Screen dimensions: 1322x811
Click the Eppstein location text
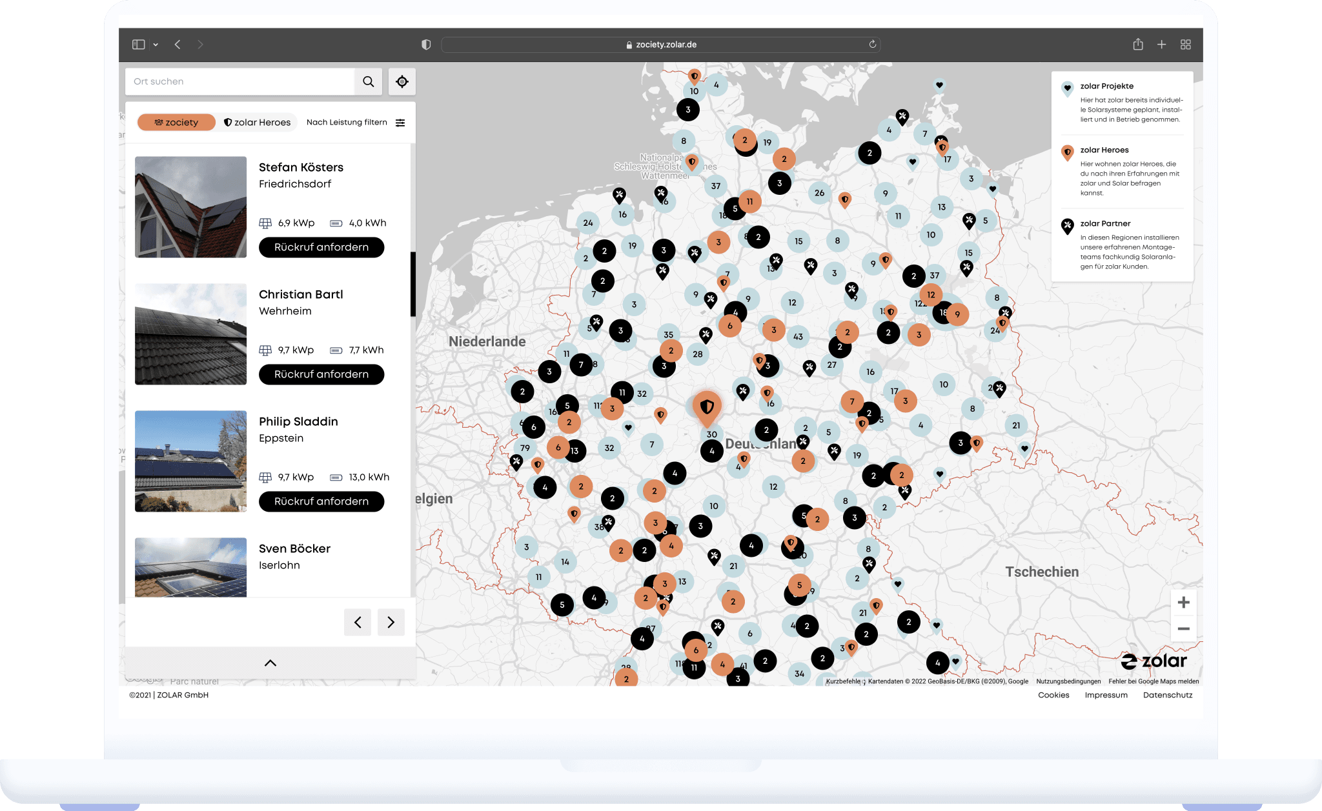[281, 438]
